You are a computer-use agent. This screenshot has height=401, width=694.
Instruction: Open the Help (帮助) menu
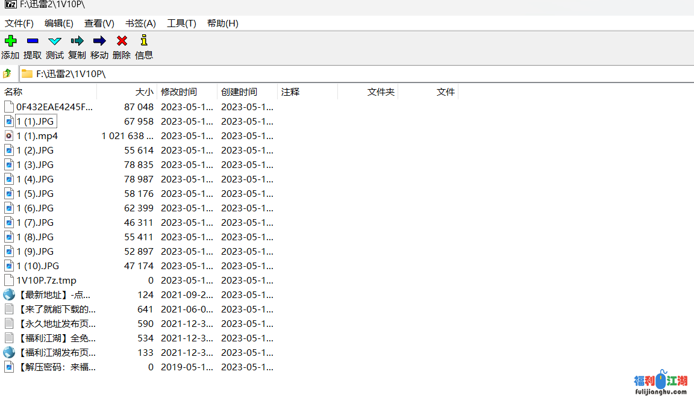coord(222,23)
